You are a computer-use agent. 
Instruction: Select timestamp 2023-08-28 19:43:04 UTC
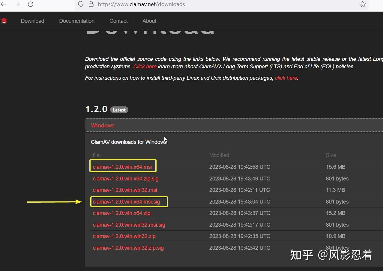240,202
